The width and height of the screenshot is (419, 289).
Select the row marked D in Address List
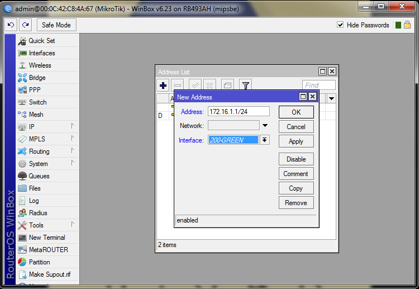(165, 116)
